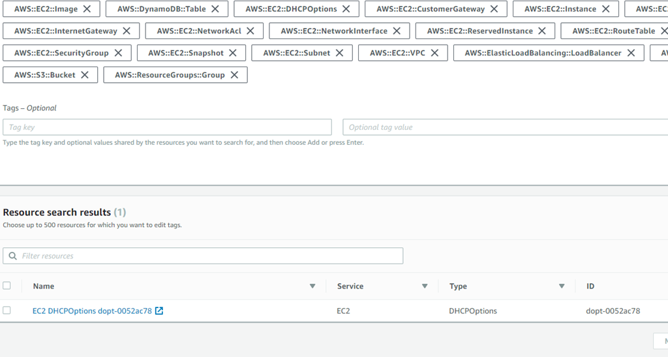Remove the AWS::S3::Bucket filter tag
Viewport: 668px width, 357px height.
85,75
